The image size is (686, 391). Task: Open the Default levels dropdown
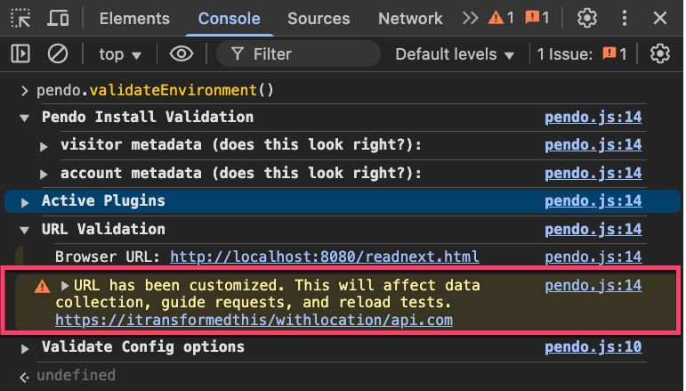pos(455,54)
